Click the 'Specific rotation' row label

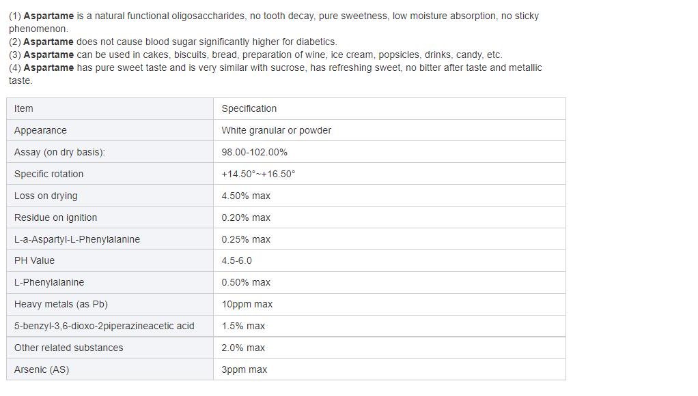click(x=48, y=174)
